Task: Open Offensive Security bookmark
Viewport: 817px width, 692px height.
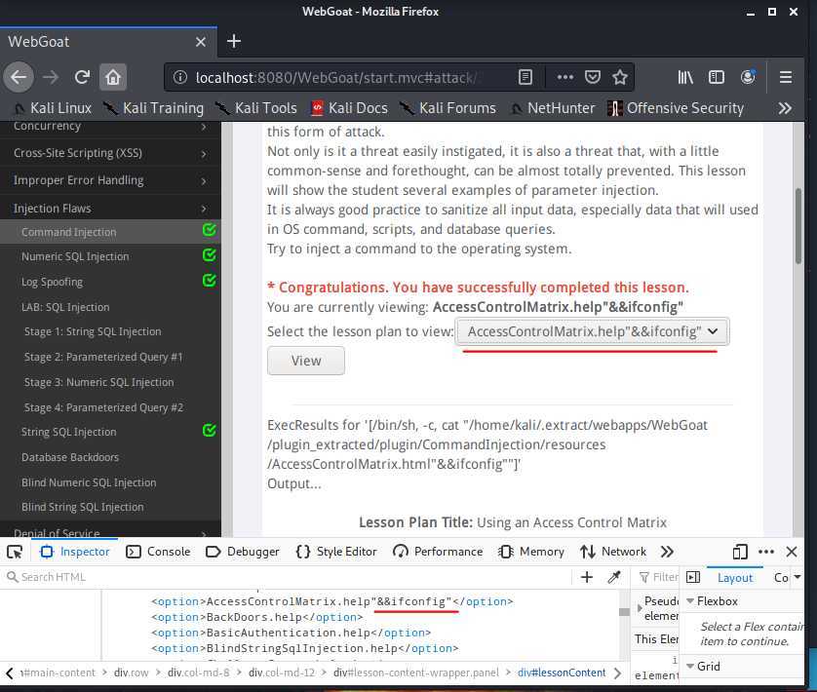Action: pos(676,108)
